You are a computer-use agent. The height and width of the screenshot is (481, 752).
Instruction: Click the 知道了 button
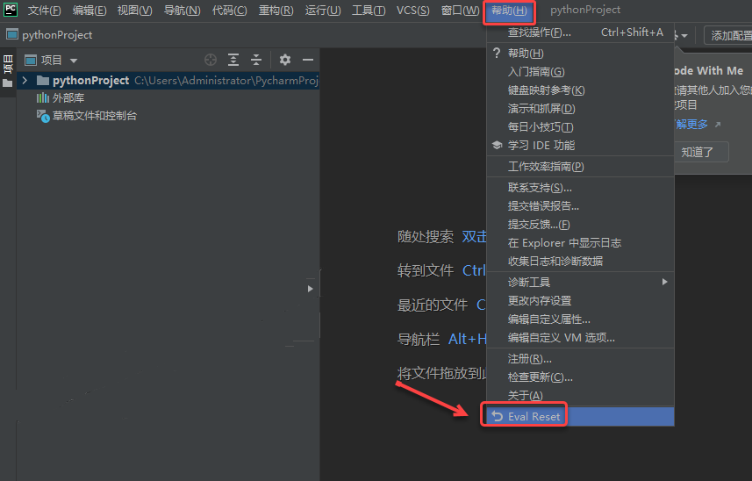pos(701,153)
